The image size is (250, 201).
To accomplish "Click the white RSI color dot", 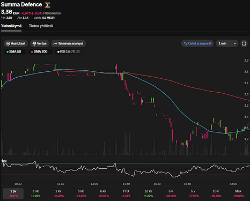I will (58, 52).
